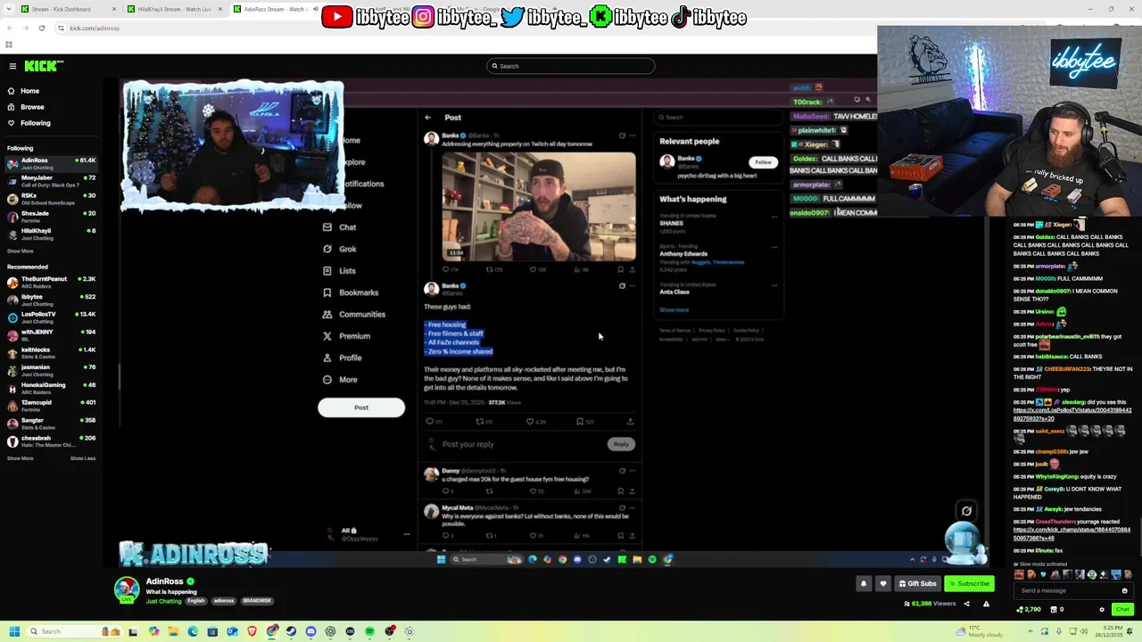The width and height of the screenshot is (1142, 642).
Task: Open chat settings gear
Action: pos(1102,609)
